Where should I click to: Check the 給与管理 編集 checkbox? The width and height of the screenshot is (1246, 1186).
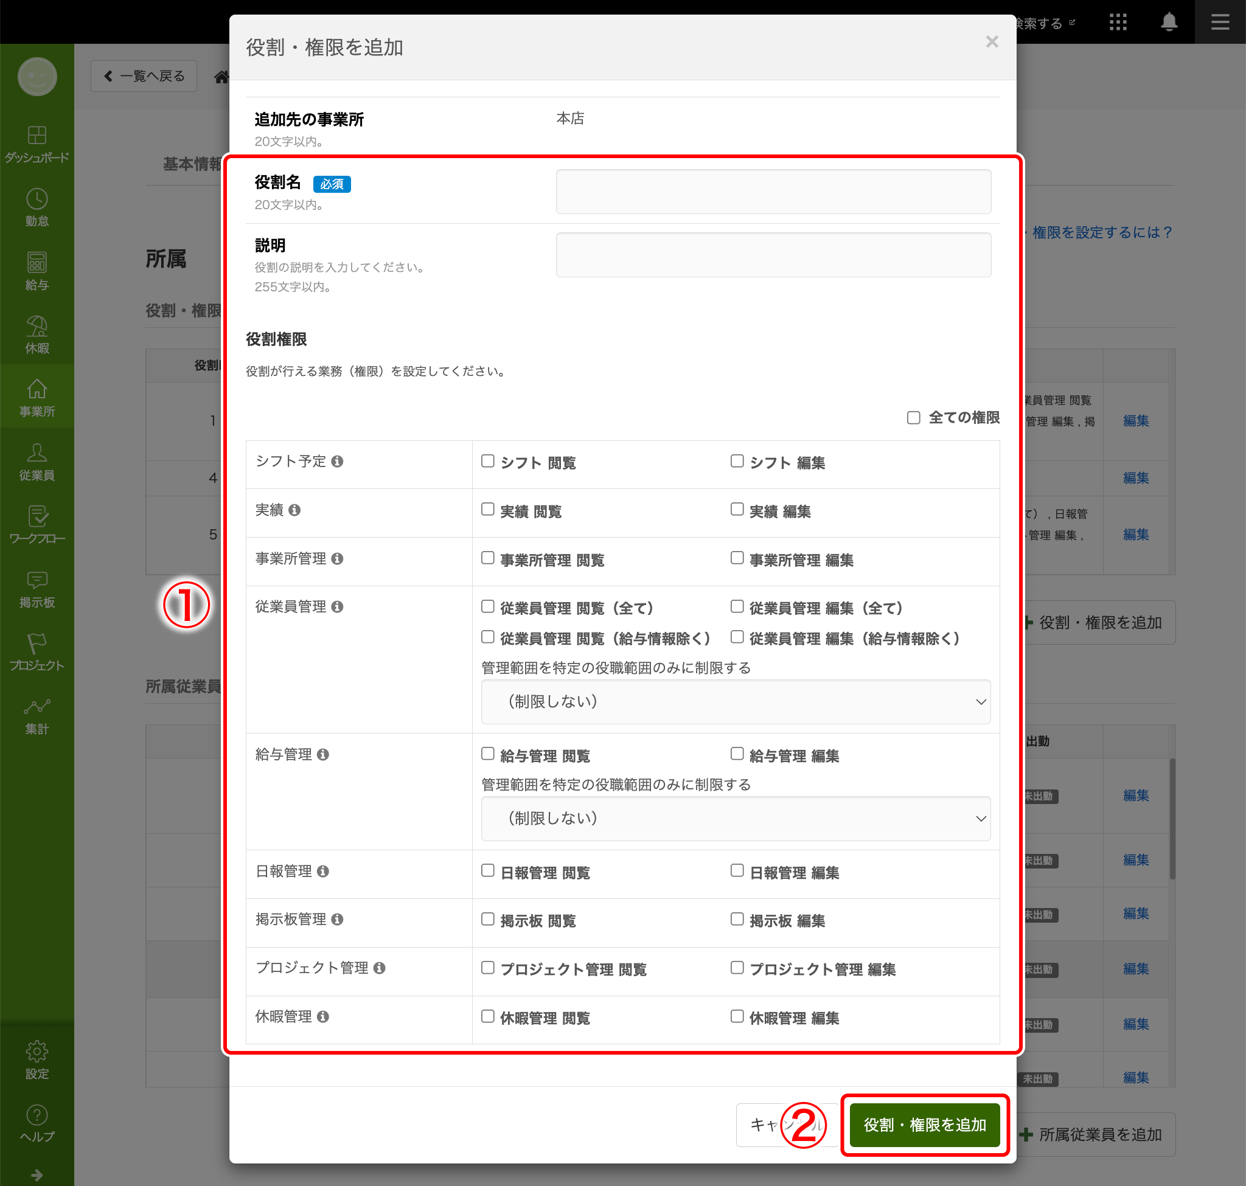(x=737, y=754)
